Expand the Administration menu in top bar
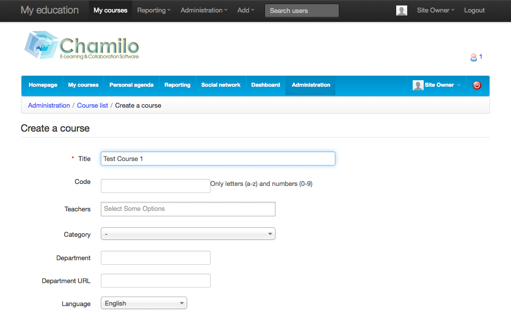 tap(204, 10)
